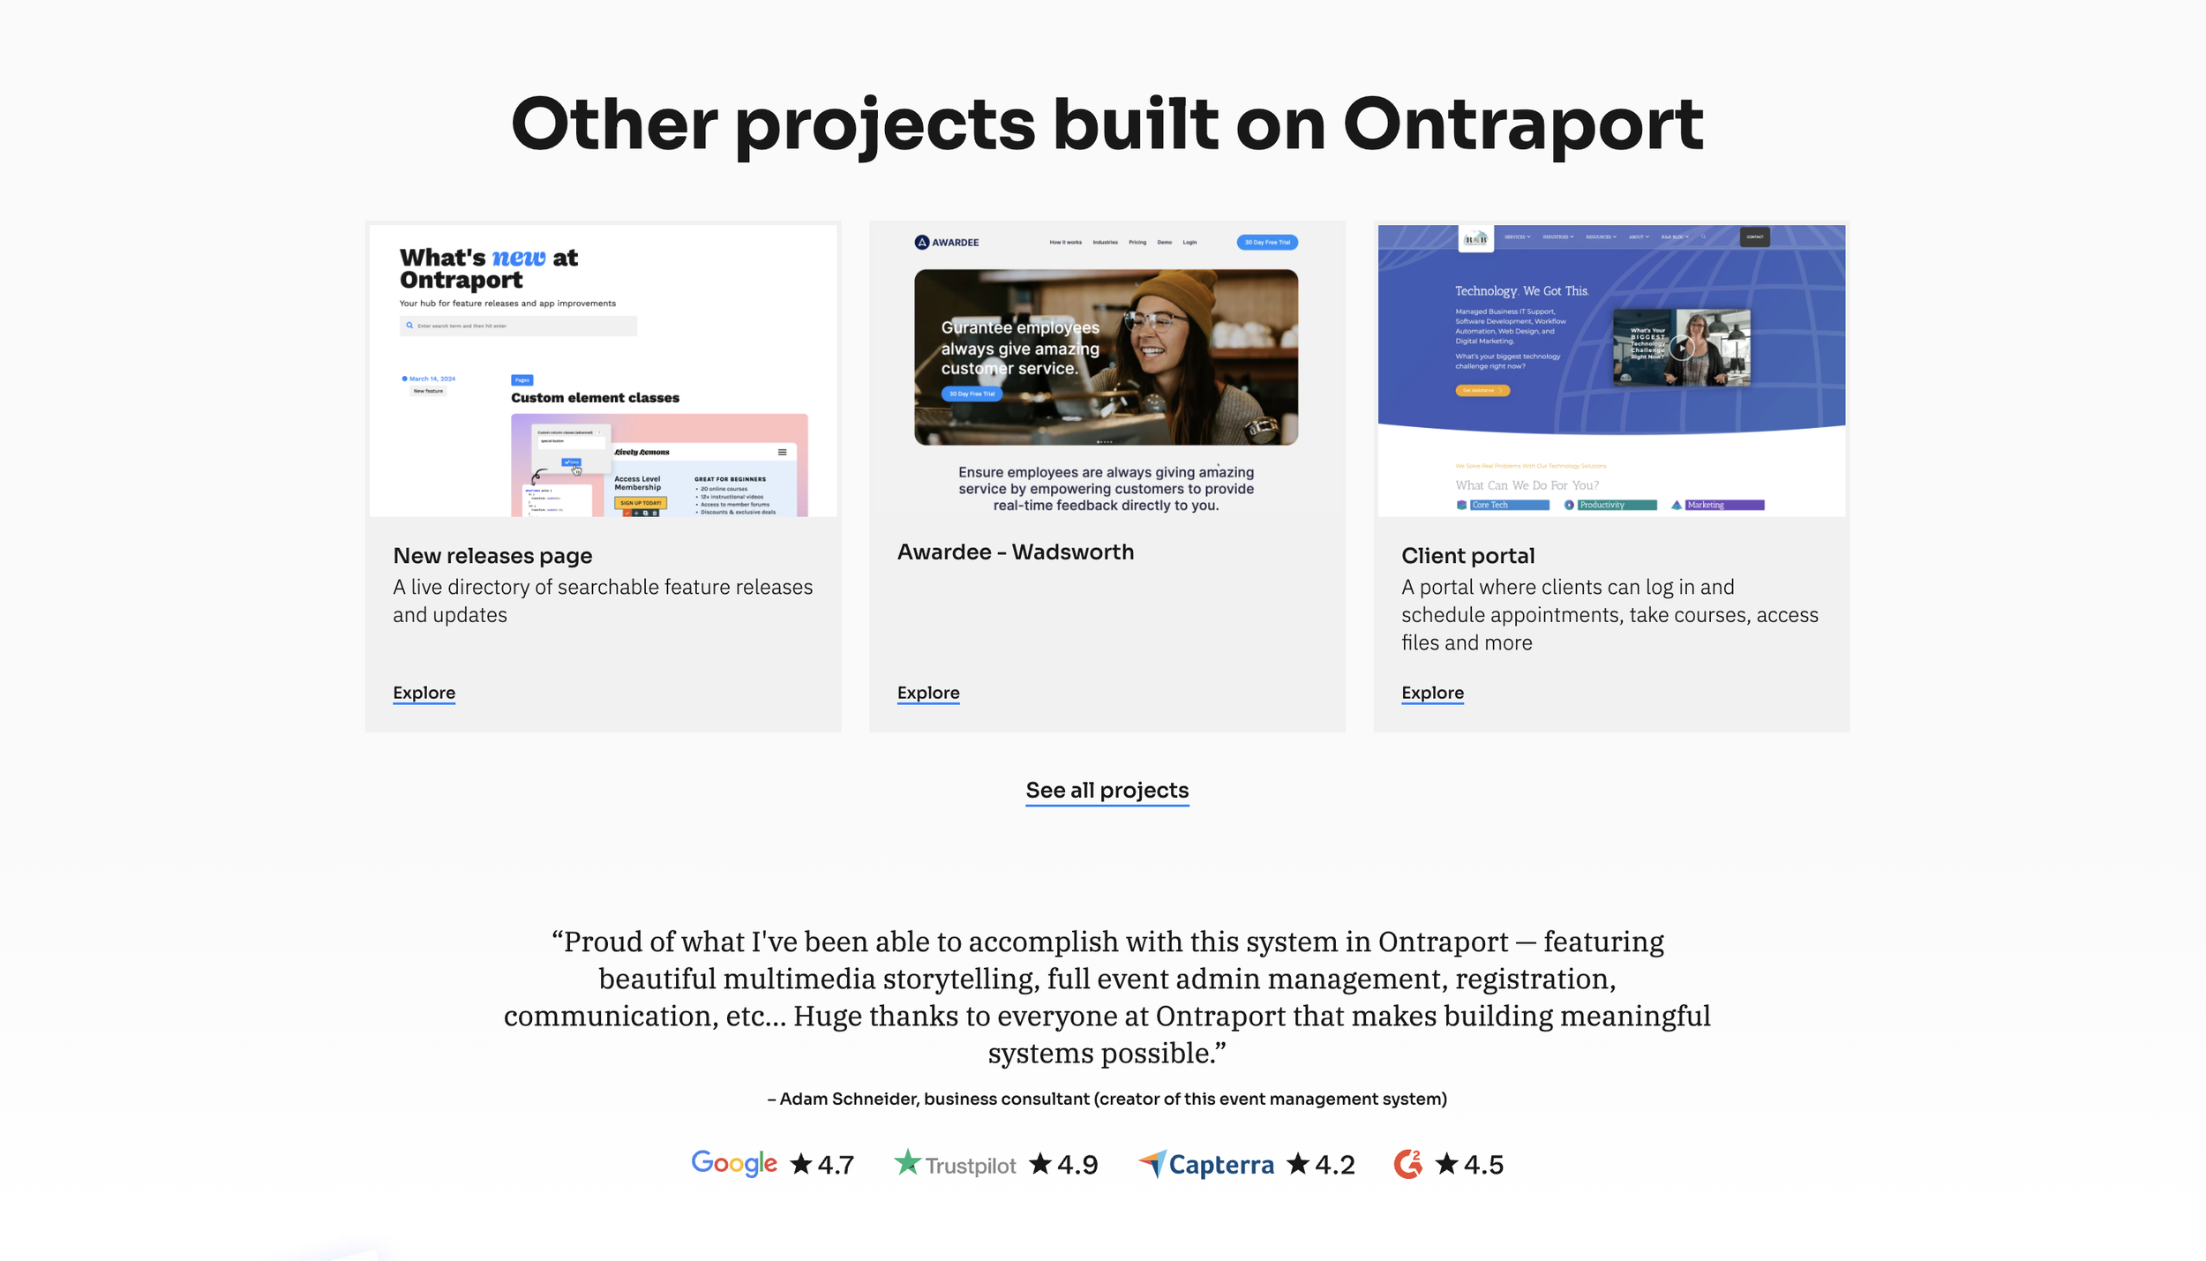This screenshot has height=1261, width=2206.
Task: Click the search field in releases preview
Action: click(x=518, y=326)
